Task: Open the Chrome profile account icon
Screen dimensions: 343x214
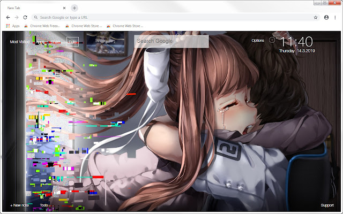Action: point(326,18)
